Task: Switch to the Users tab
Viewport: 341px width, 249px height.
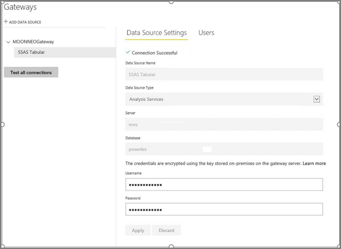Action: coord(206,33)
